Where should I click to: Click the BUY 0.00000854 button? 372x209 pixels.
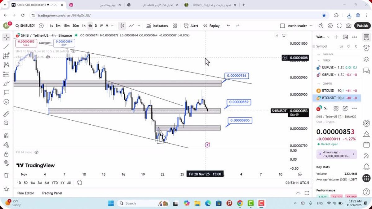[x=64, y=43]
